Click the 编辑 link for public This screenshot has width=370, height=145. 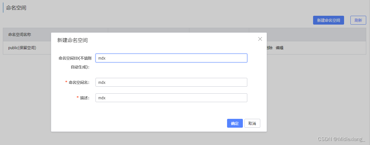tap(280, 48)
